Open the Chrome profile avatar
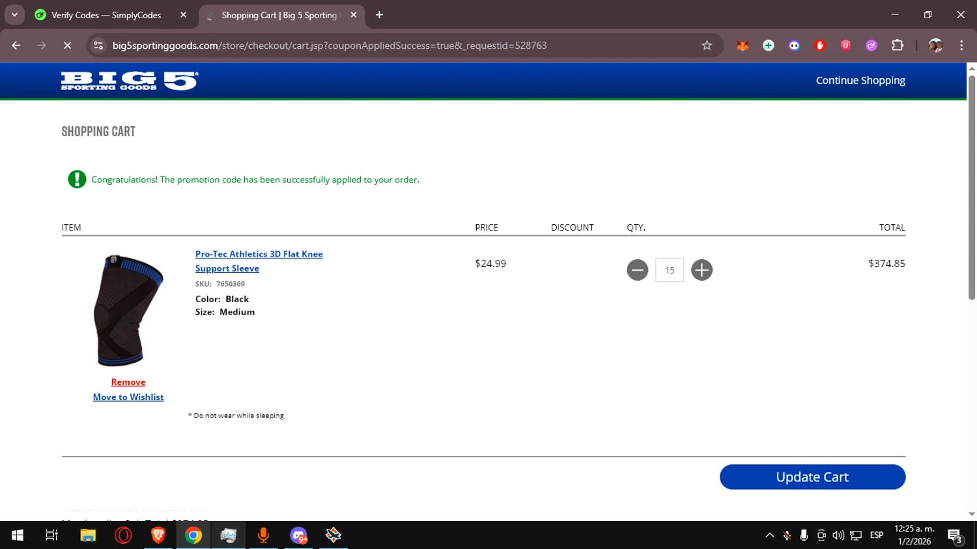Screen dimensions: 977x549 pyautogui.click(x=935, y=46)
